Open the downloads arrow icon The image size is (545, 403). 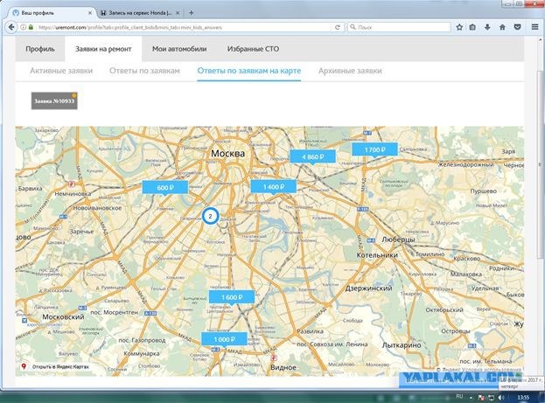pyautogui.click(x=487, y=27)
